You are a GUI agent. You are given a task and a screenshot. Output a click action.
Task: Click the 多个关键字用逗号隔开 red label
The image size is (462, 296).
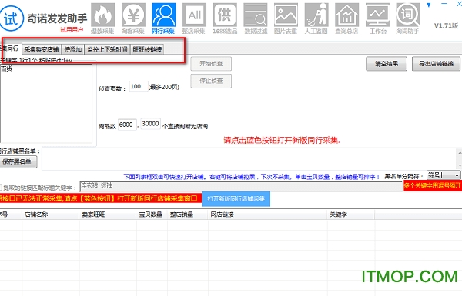[433, 186]
